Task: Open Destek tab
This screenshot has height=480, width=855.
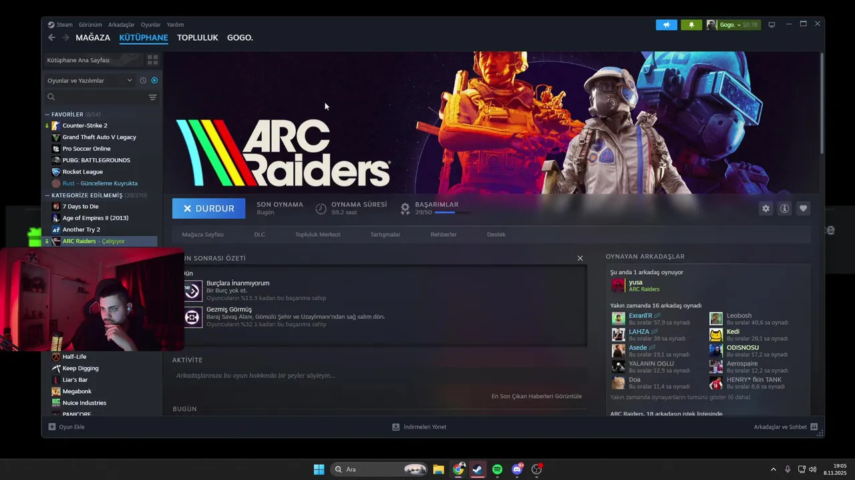Action: tap(496, 235)
